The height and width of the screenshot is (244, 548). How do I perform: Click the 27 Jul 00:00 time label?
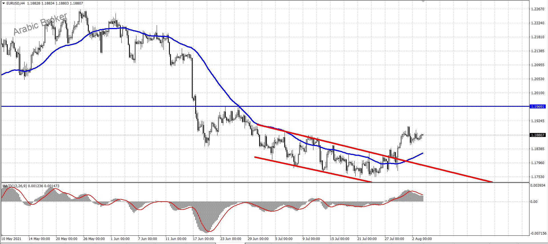(394, 239)
